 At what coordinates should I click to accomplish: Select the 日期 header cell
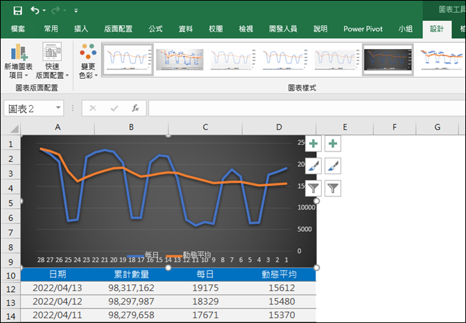tap(58, 275)
